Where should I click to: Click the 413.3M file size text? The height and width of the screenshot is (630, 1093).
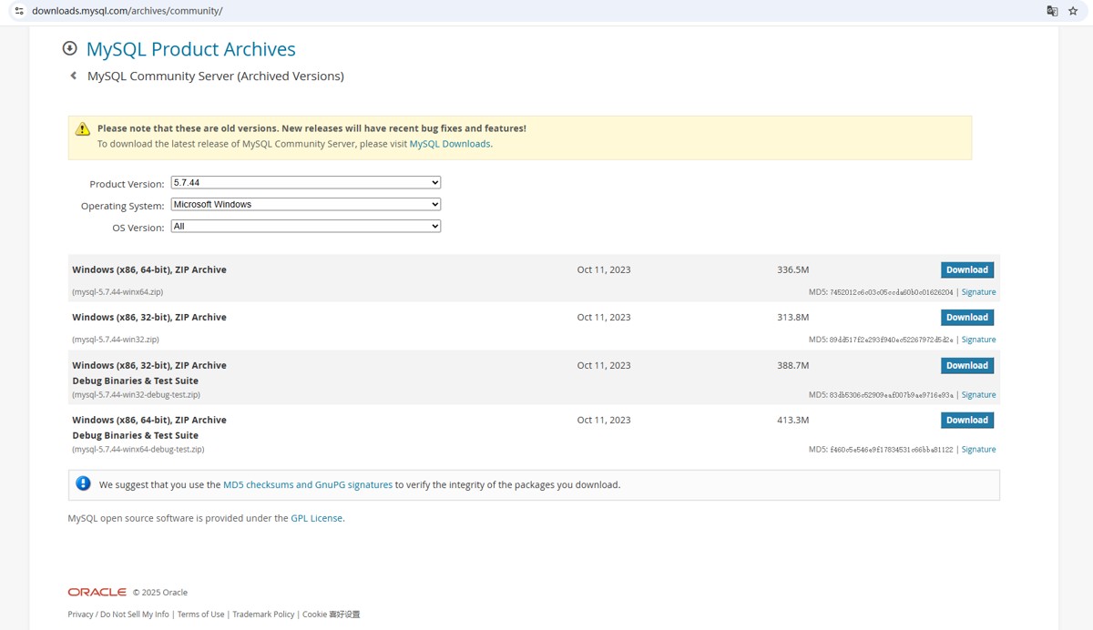(x=793, y=420)
